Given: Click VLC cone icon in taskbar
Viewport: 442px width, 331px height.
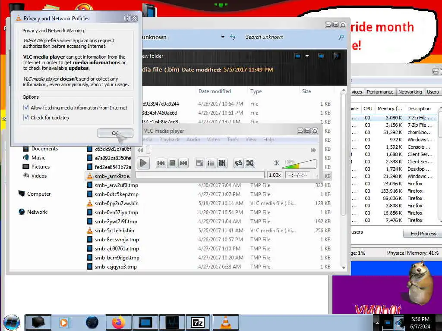Looking at the screenshot, I should (225, 322).
